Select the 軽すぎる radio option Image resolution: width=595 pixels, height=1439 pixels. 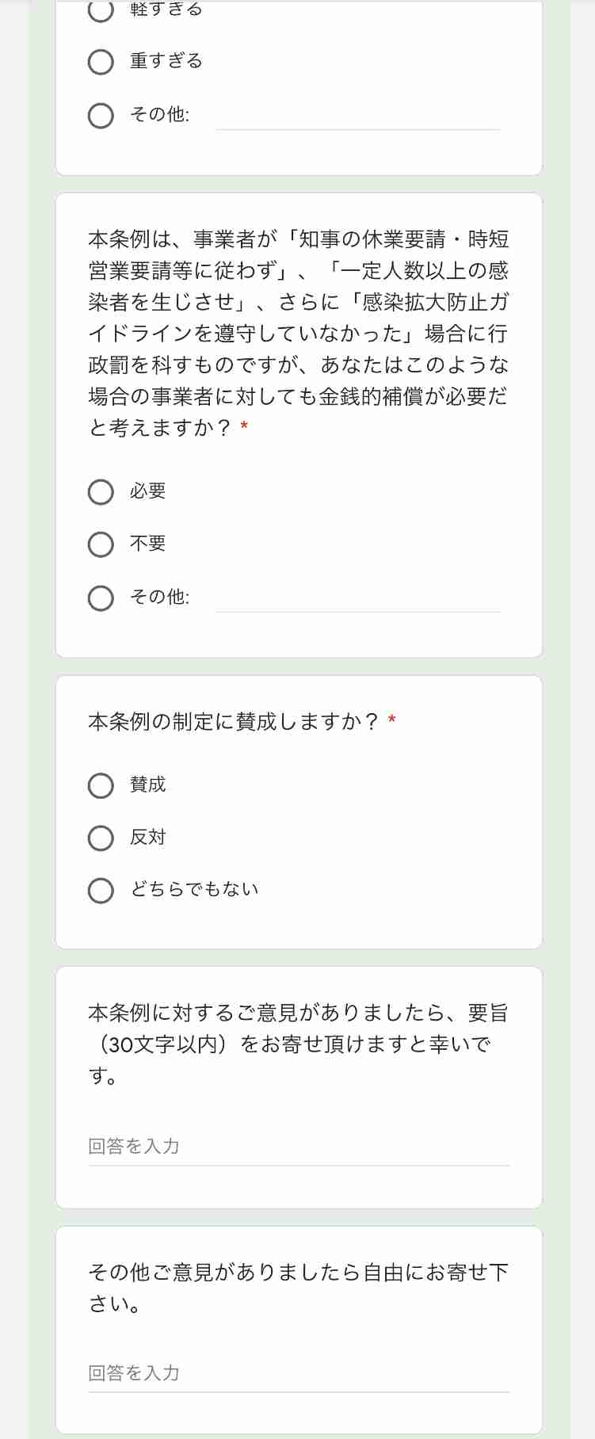tap(101, 10)
